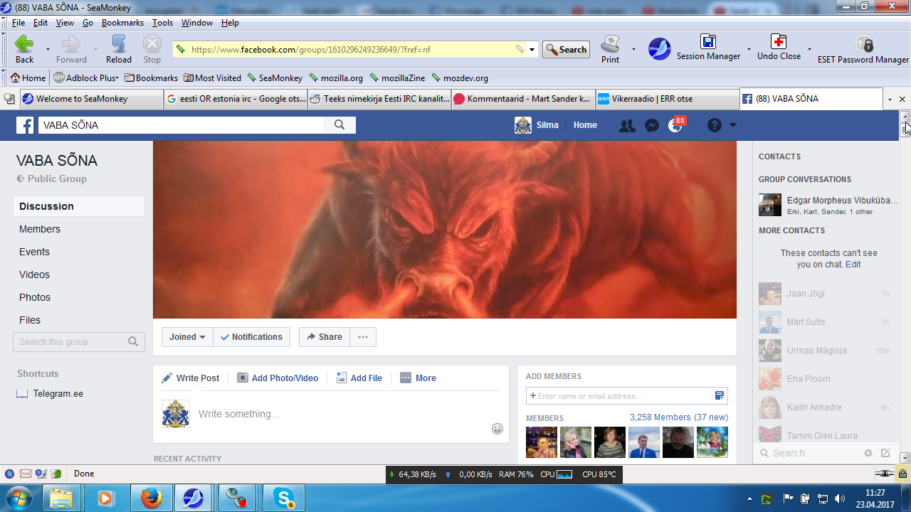Reload the current page
The height and width of the screenshot is (512, 911).
point(119,49)
